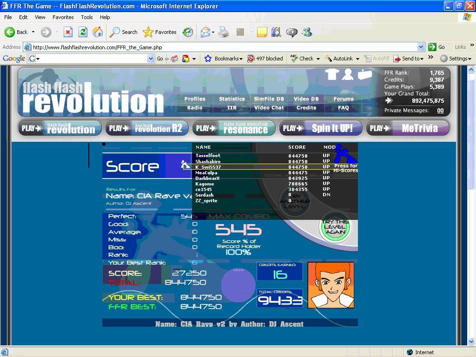Open the Google toolbar Settings dropdown
Viewport: 476px width, 357px height.
coord(456,59)
